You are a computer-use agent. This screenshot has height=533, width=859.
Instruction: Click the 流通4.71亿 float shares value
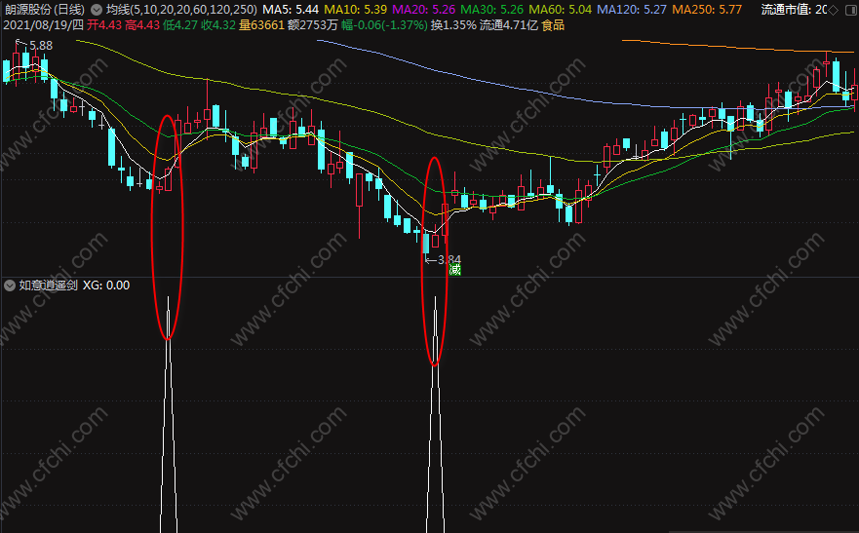(x=508, y=25)
